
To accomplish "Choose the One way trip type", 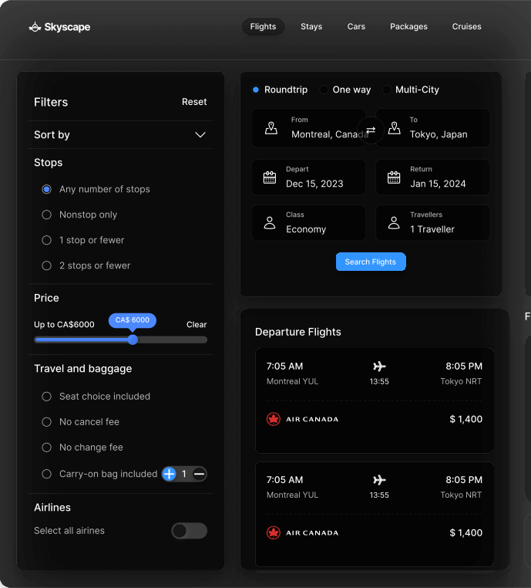I will (324, 90).
